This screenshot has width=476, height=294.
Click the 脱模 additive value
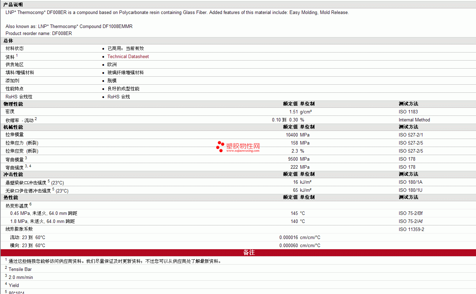[x=112, y=80]
